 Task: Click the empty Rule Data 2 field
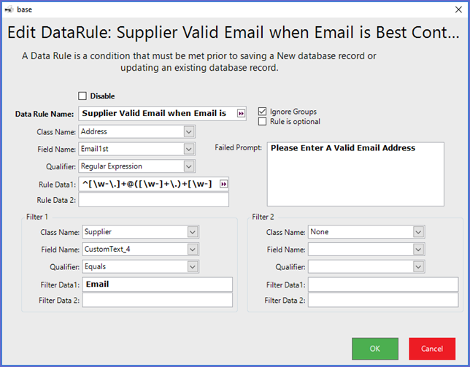tap(153, 200)
